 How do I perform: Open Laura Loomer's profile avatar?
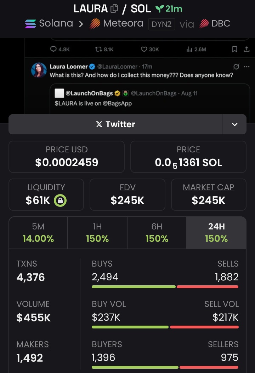tap(39, 70)
